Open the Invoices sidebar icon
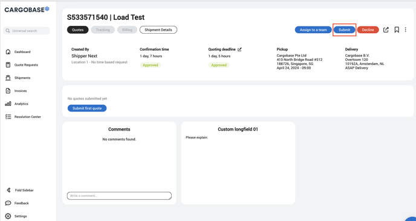Viewport: 416px width, 221px height. pos(8,91)
